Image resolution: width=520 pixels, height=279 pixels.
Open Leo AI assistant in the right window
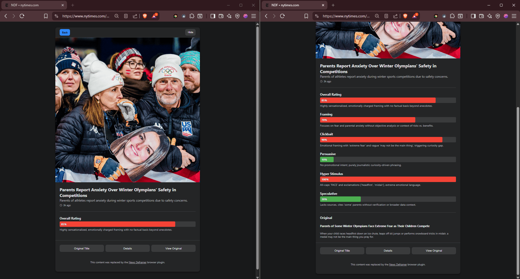tap(490, 16)
